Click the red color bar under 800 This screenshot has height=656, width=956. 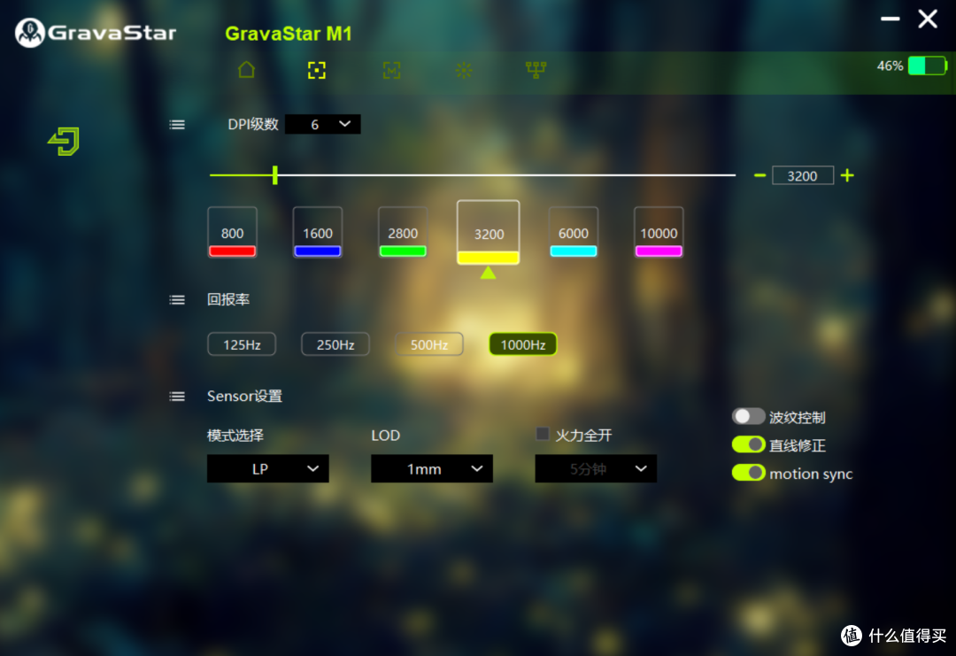click(232, 251)
